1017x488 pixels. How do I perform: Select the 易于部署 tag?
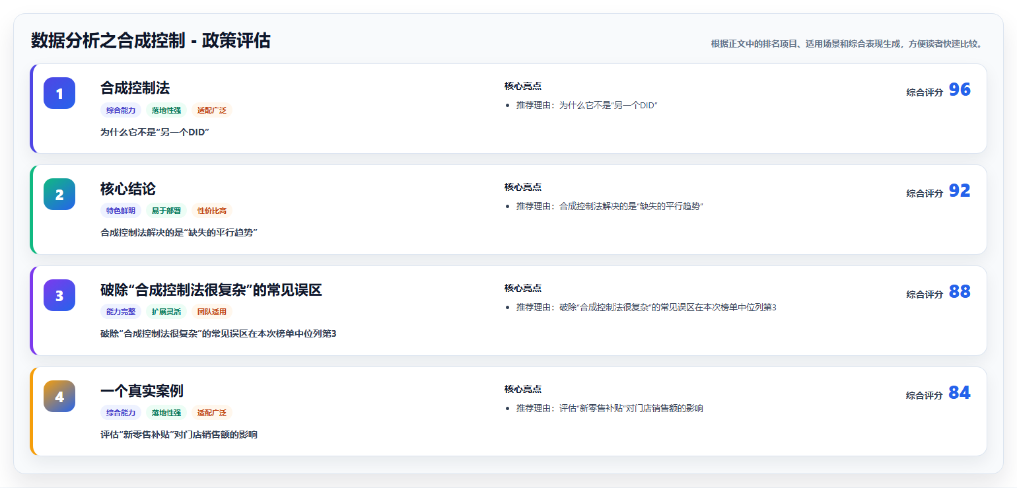coord(166,211)
